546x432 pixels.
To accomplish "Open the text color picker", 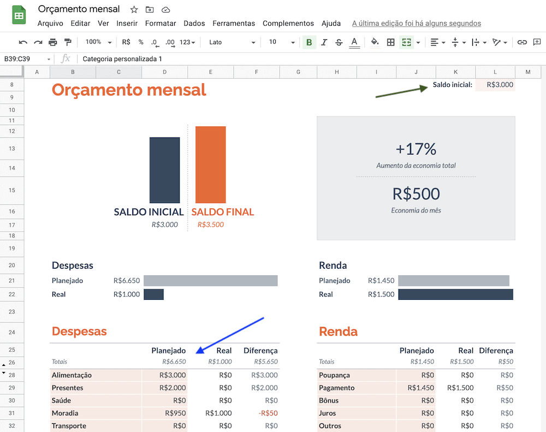I will coord(354,42).
